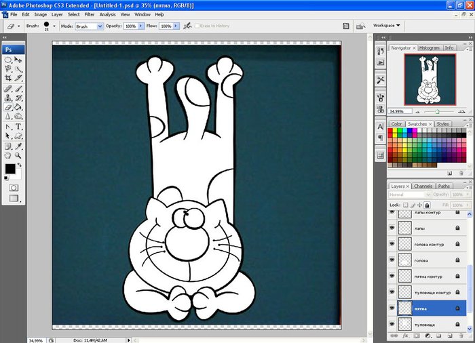Open layer blend mode dropdown
475x343 pixels.
tap(410, 195)
